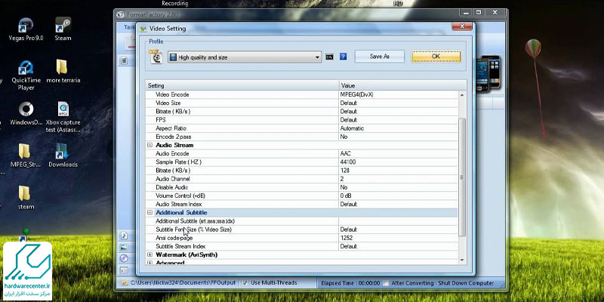
Task: Close the Video Setting dialog
Action: pos(461,26)
